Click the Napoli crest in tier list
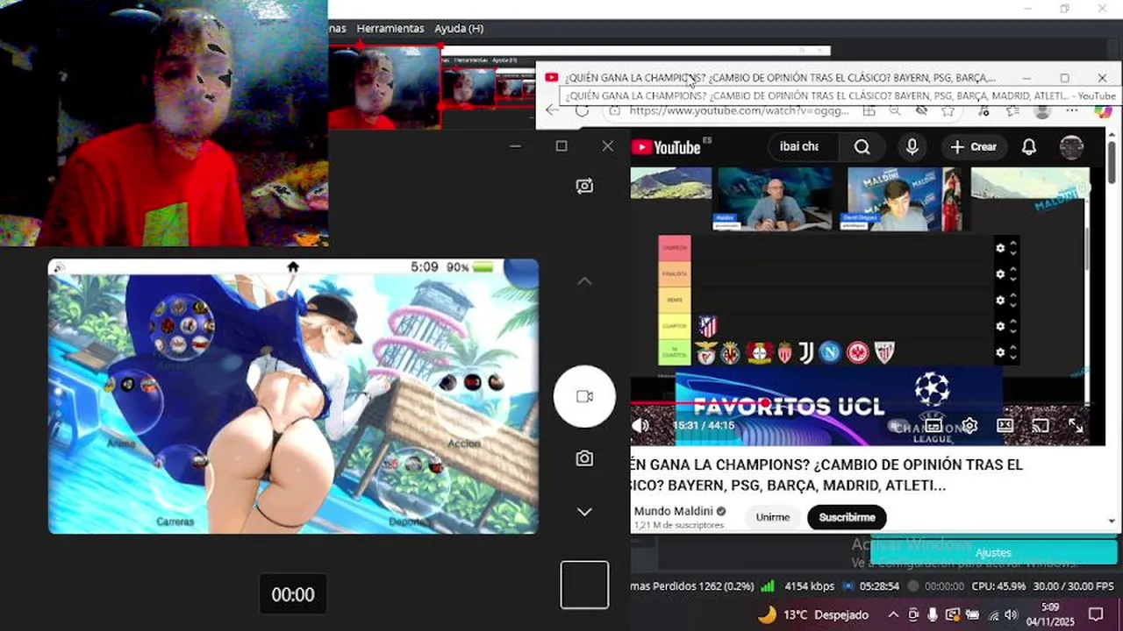The width and height of the screenshot is (1123, 631). pyautogui.click(x=829, y=352)
